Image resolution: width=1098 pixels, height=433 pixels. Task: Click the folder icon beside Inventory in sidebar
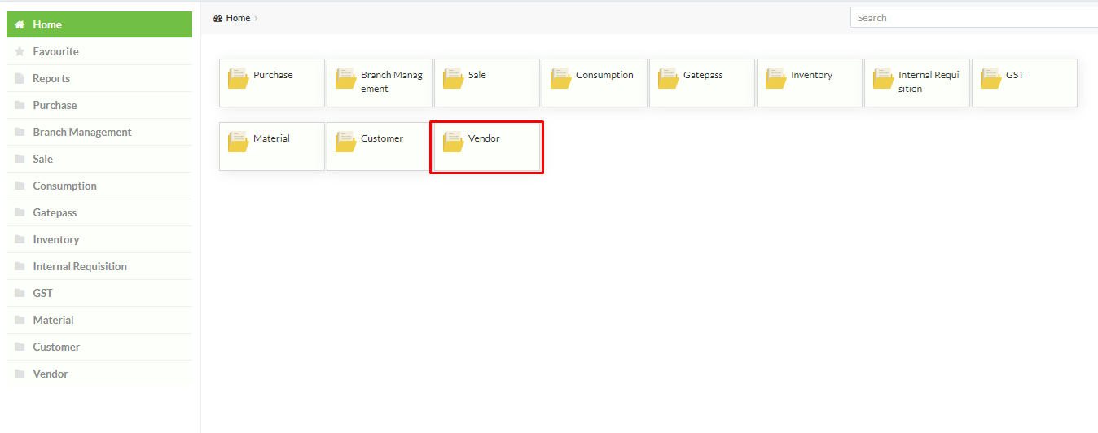pyautogui.click(x=20, y=240)
